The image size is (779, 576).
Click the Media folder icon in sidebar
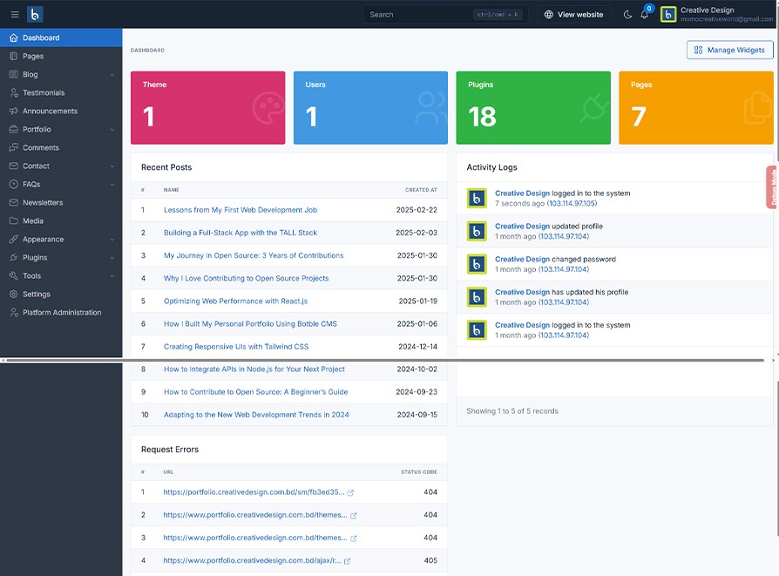pyautogui.click(x=14, y=221)
